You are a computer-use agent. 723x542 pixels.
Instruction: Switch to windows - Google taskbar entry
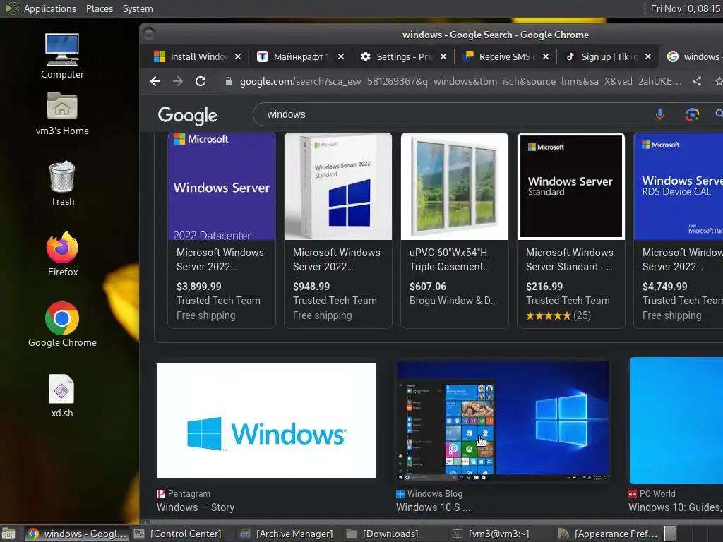(77, 534)
